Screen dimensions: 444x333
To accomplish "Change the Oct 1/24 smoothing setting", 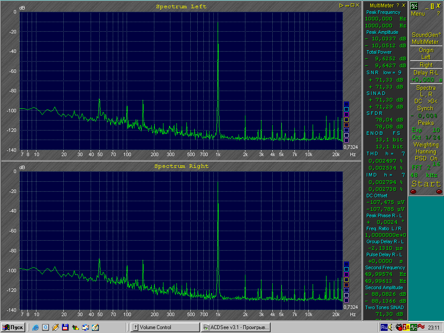I will 426,137.
